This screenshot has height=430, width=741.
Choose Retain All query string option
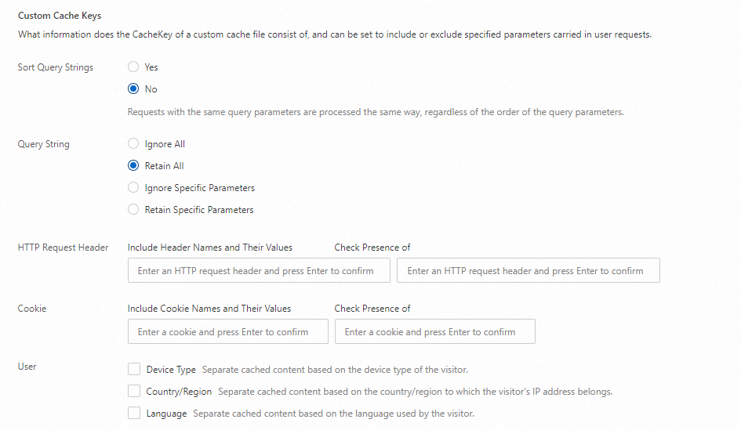pos(133,166)
